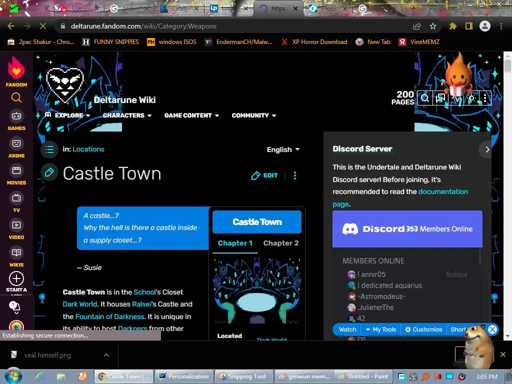Open the VineMEMZ bookmark
The height and width of the screenshot is (384, 512).
point(419,42)
